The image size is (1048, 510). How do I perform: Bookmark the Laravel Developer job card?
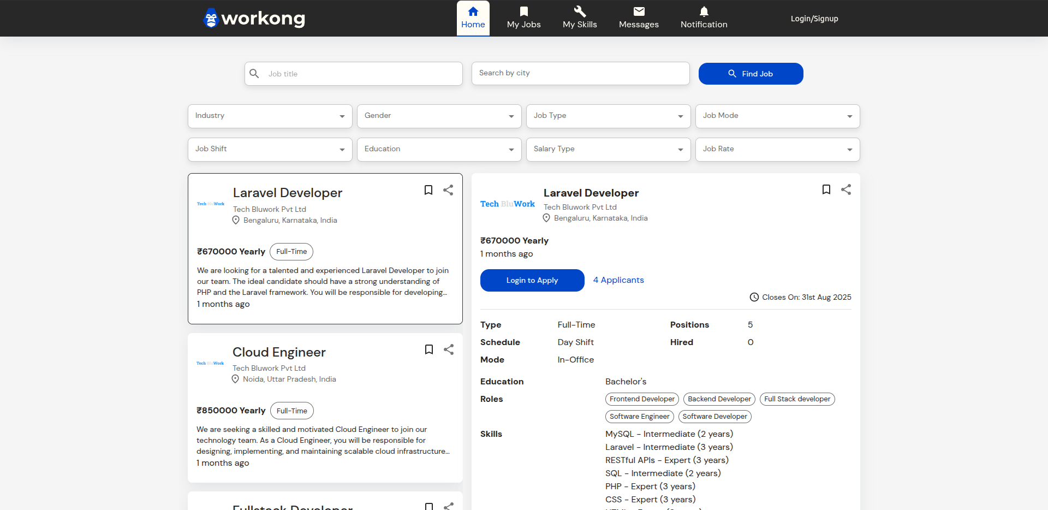point(428,190)
